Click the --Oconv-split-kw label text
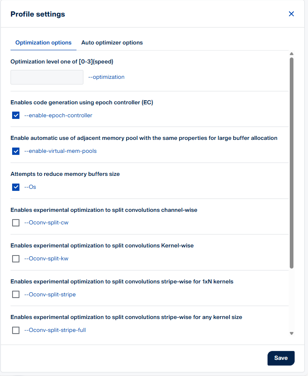This screenshot has height=376, width=308. 46,258
